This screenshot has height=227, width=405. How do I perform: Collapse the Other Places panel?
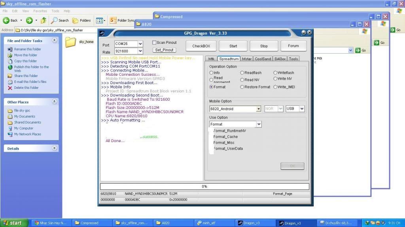tap(55, 101)
